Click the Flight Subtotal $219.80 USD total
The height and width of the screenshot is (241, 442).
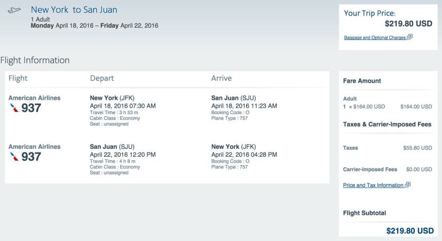coord(410,231)
